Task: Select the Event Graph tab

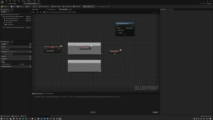Action: (64, 9)
